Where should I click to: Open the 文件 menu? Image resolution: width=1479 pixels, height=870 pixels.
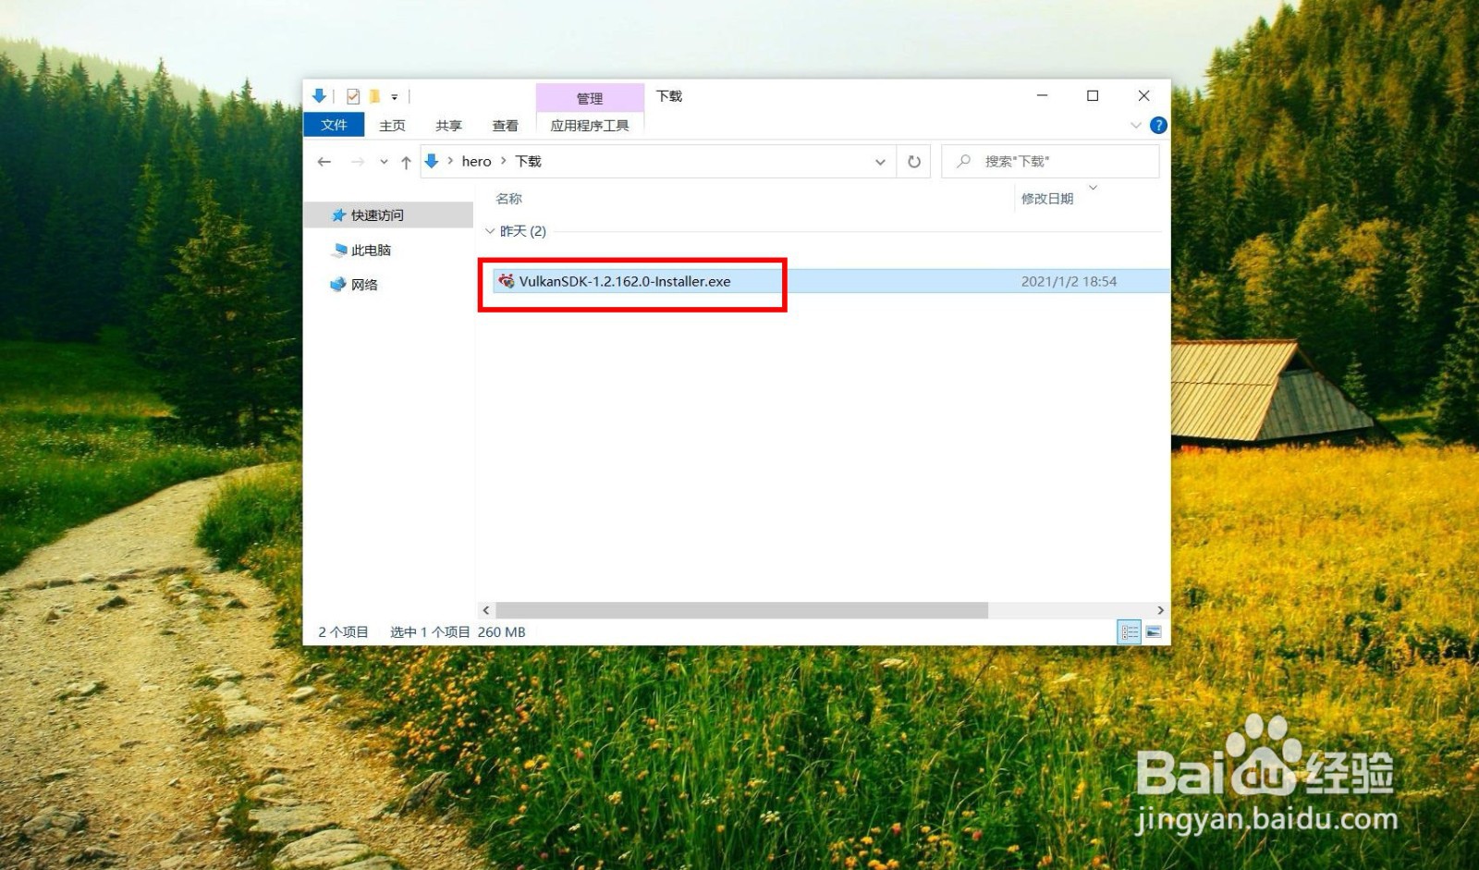pos(334,125)
